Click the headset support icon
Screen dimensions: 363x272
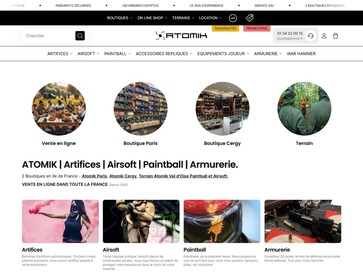tap(310, 36)
